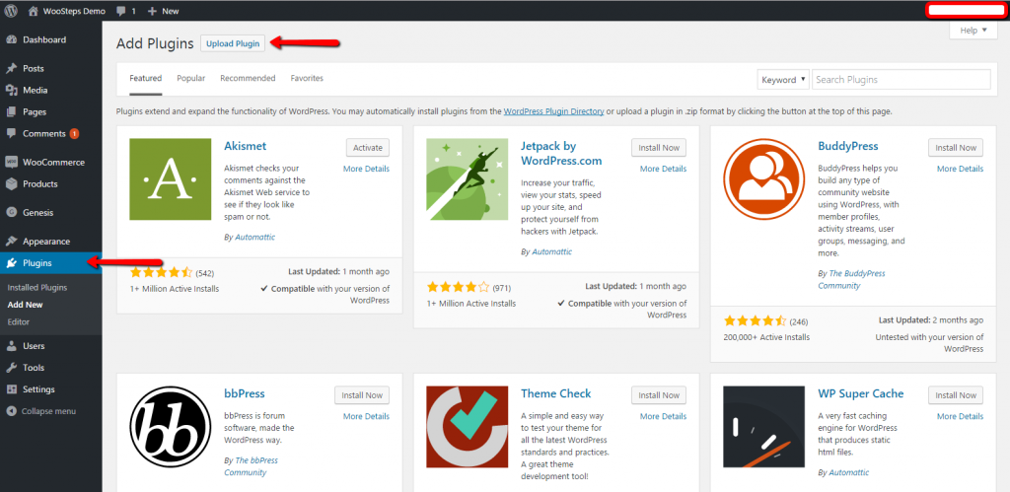This screenshot has width=1010, height=492.
Task: Click the WP Super Cache plugin logo
Action: click(x=764, y=426)
